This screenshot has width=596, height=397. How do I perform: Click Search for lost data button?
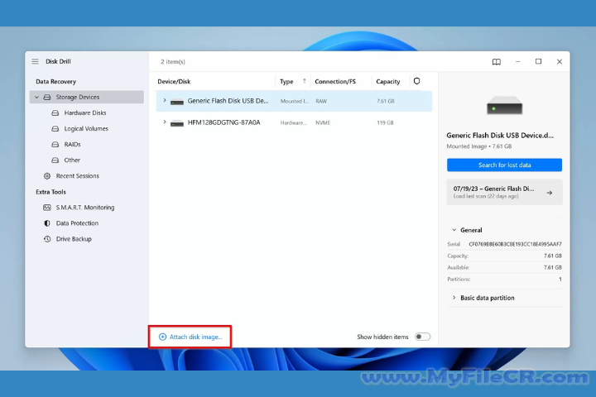coord(504,165)
